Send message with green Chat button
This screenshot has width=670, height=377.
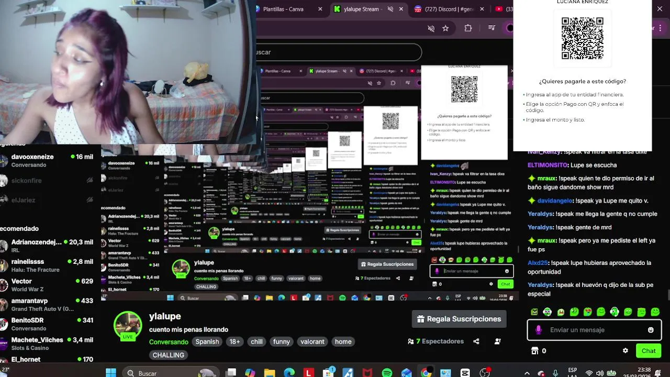click(649, 351)
